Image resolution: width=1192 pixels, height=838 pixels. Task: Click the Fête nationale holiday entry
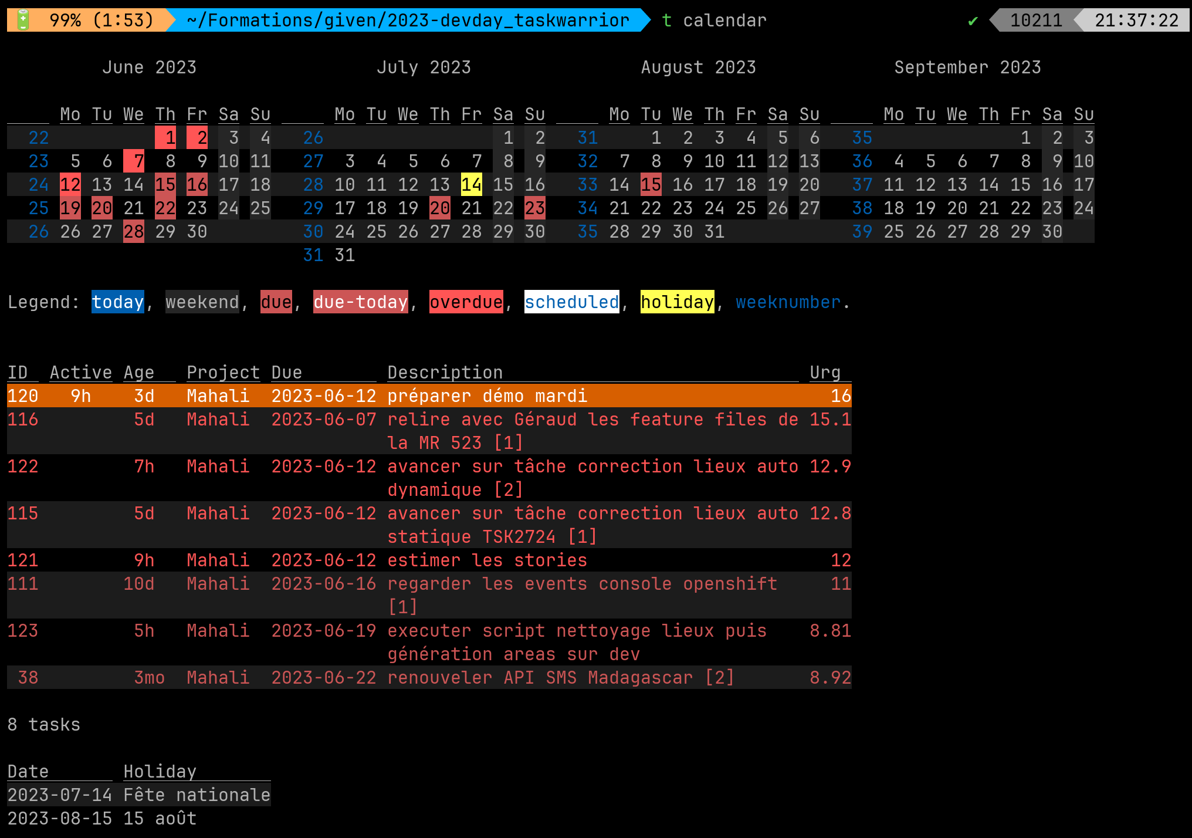[x=197, y=795]
